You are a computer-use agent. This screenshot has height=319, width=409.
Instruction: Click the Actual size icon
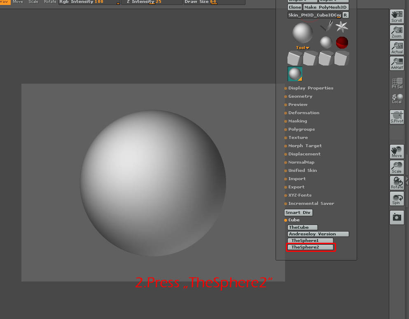396,47
